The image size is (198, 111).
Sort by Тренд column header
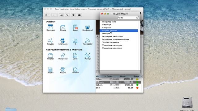[136, 76]
